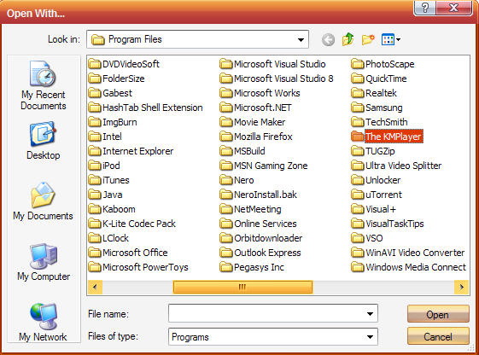Open My Documents in places bar
The image size is (479, 355).
43,201
